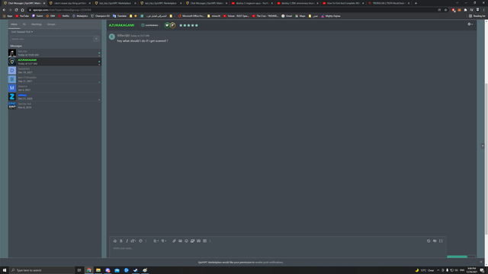488x274 pixels.
Task: Open more options after the table icon
Action: (x=210, y=241)
